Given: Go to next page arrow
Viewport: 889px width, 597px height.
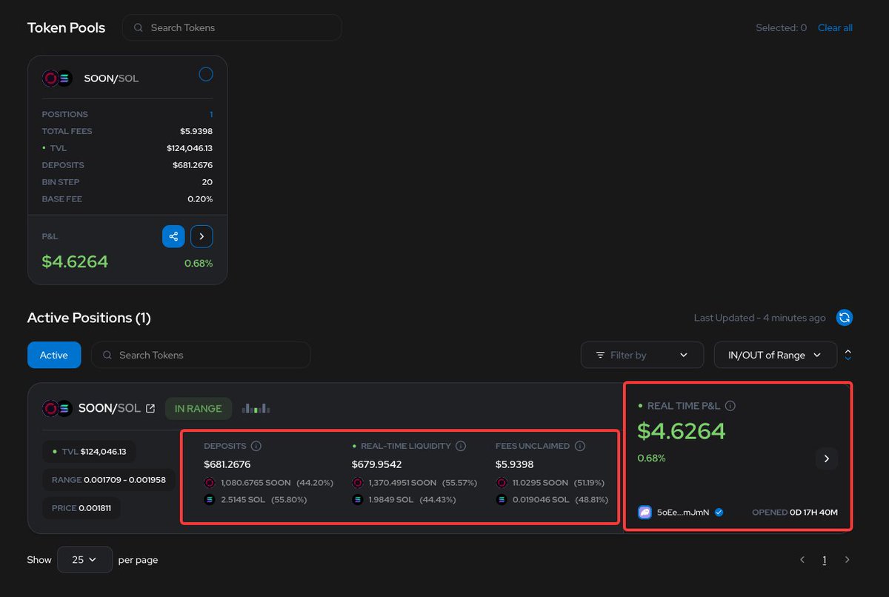Looking at the screenshot, I should [x=848, y=560].
